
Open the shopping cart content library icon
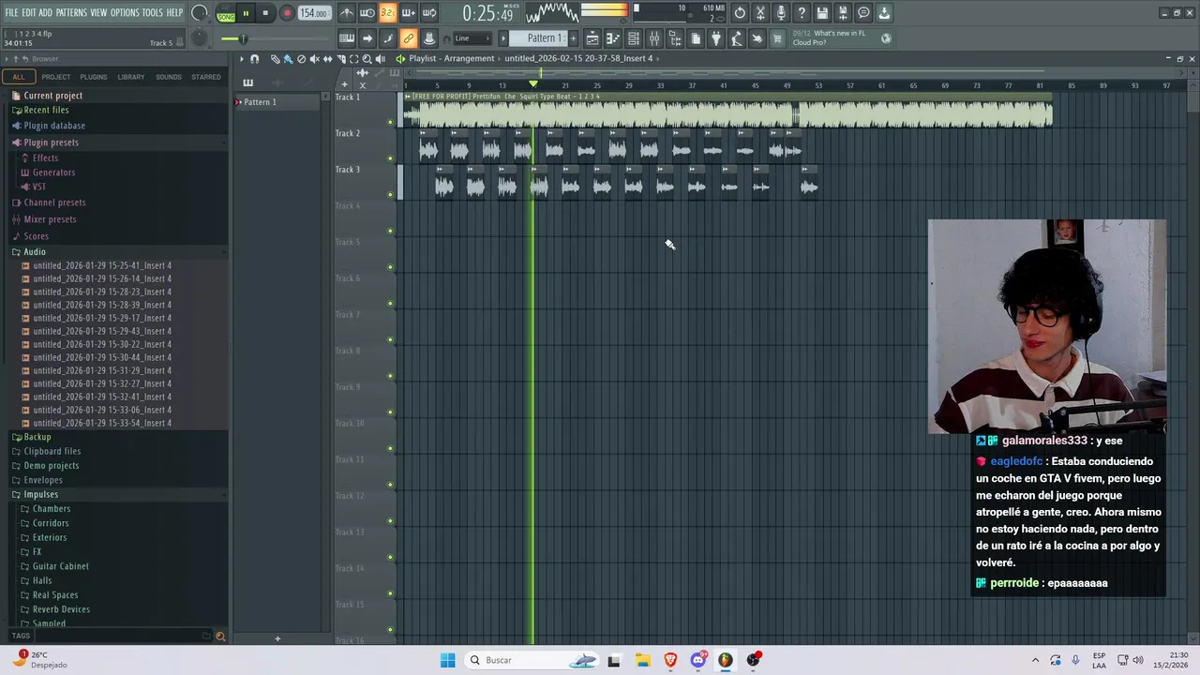point(777,38)
